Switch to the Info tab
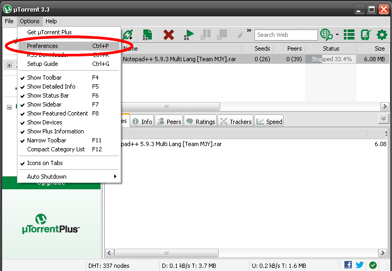This screenshot has height=271, width=392. pyautogui.click(x=142, y=122)
